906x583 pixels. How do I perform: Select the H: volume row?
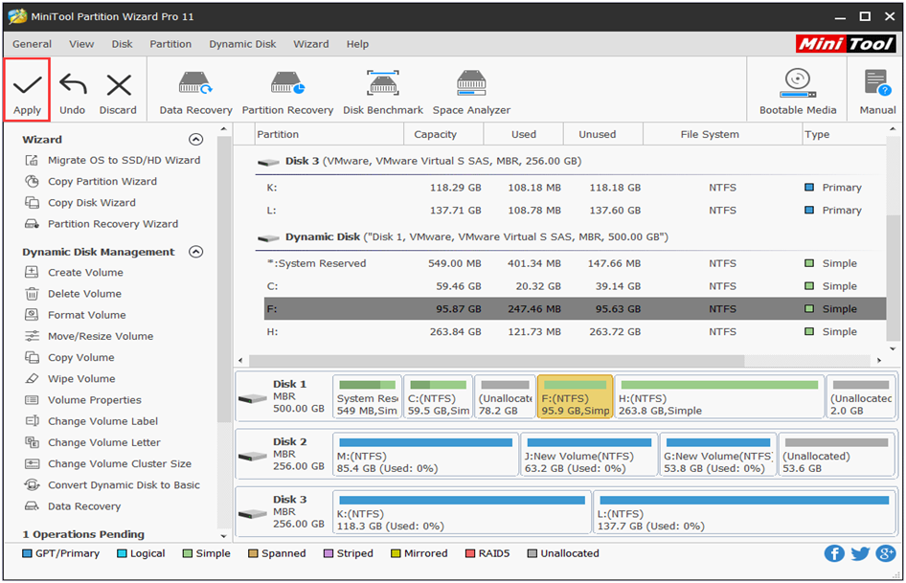(575, 331)
